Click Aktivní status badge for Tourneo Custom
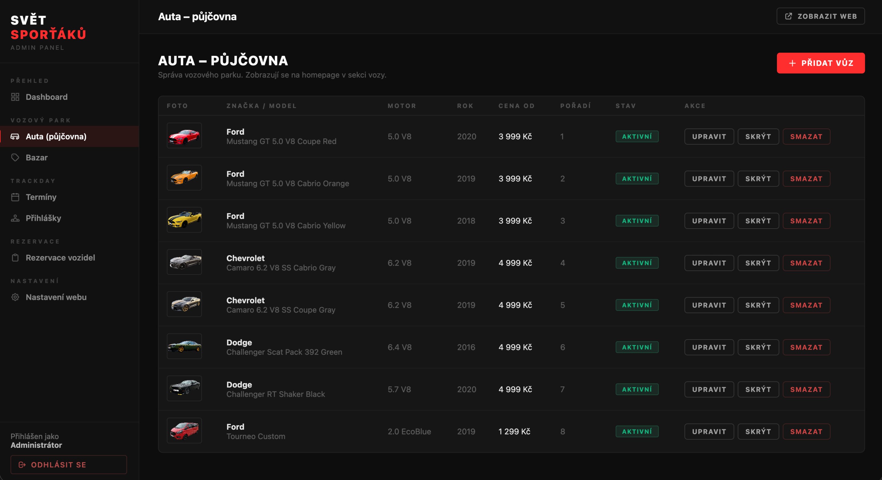This screenshot has width=882, height=480. pyautogui.click(x=637, y=432)
